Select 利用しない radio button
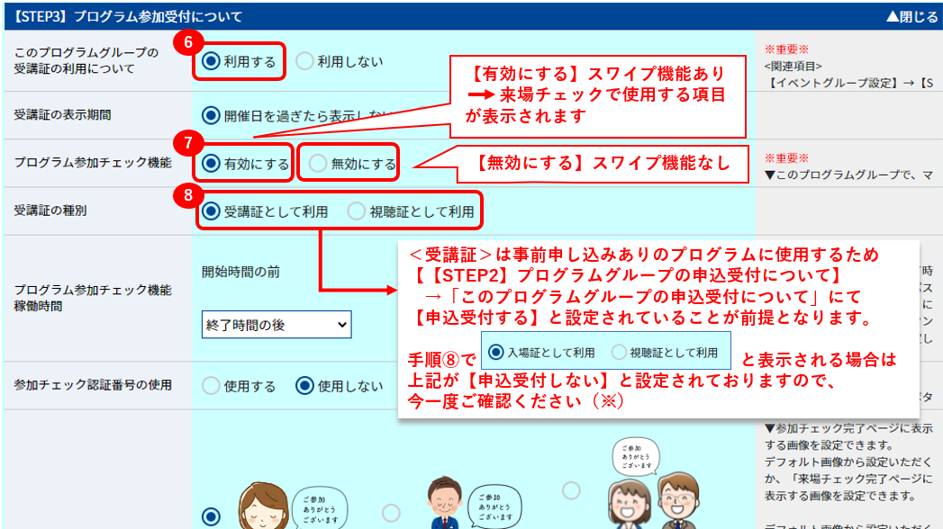Screen dimensions: 943x529 (304, 60)
